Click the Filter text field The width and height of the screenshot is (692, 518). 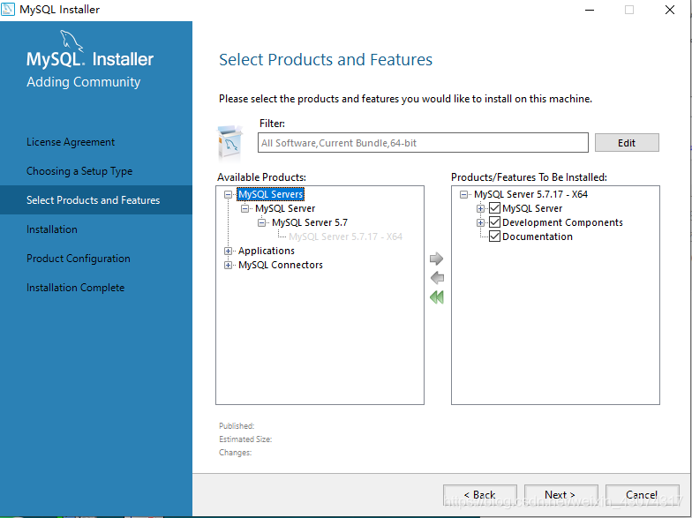423,143
